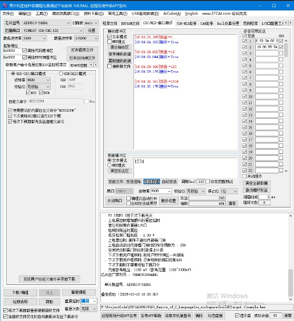Open the 最低波特率 2400 dropdown
The height and width of the screenshot is (321, 294).
44,38
